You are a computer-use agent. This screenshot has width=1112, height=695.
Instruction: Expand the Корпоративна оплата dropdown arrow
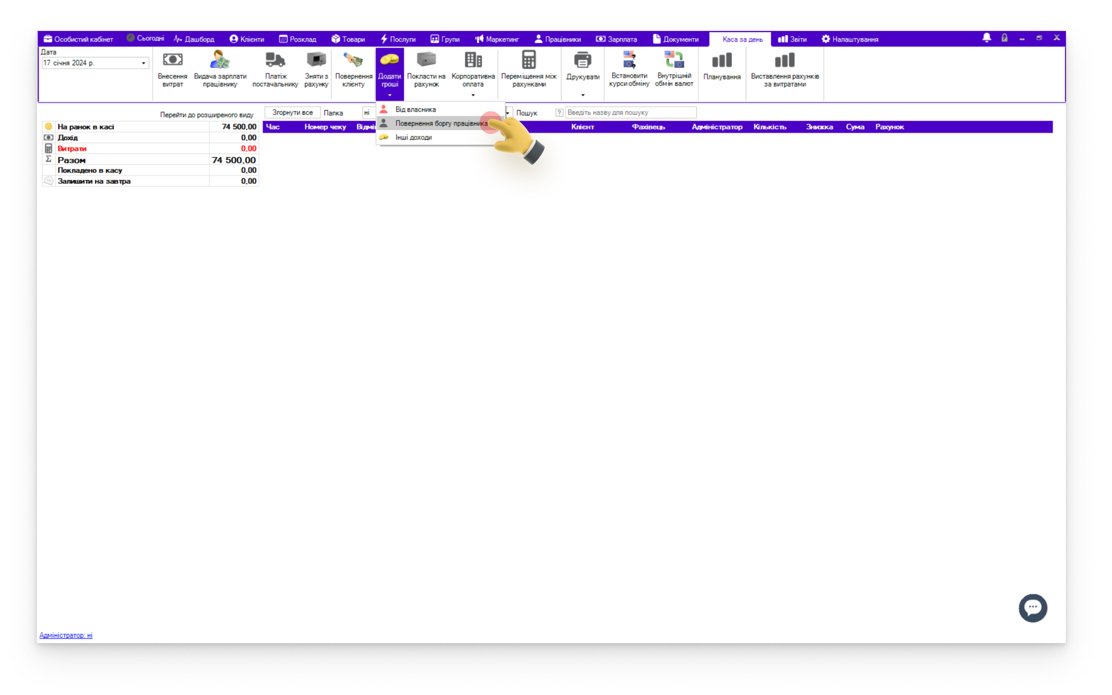pyautogui.click(x=473, y=95)
